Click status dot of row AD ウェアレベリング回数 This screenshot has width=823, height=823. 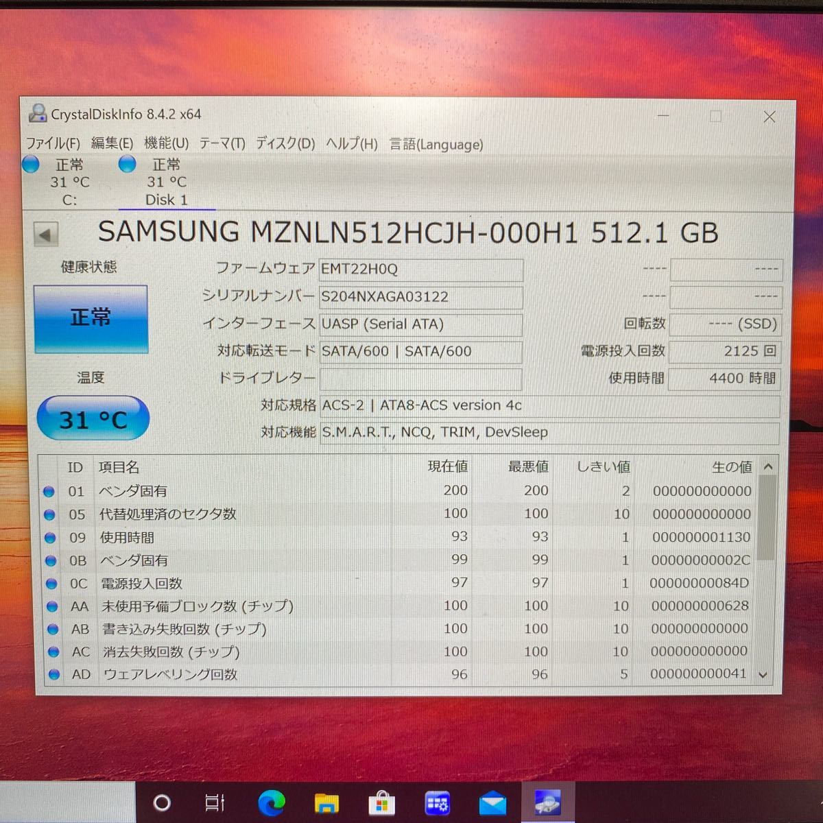click(x=54, y=675)
